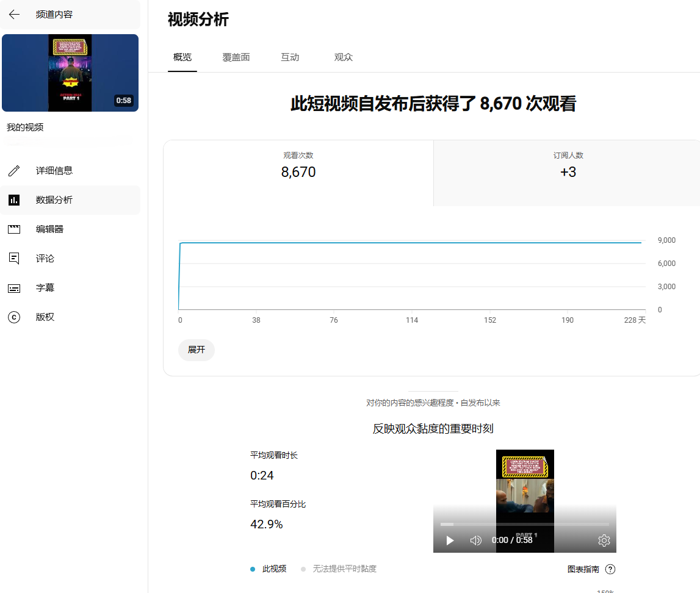Click the 9,000 y-axis label
Viewport: 700px width, 593px height.
[666, 240]
